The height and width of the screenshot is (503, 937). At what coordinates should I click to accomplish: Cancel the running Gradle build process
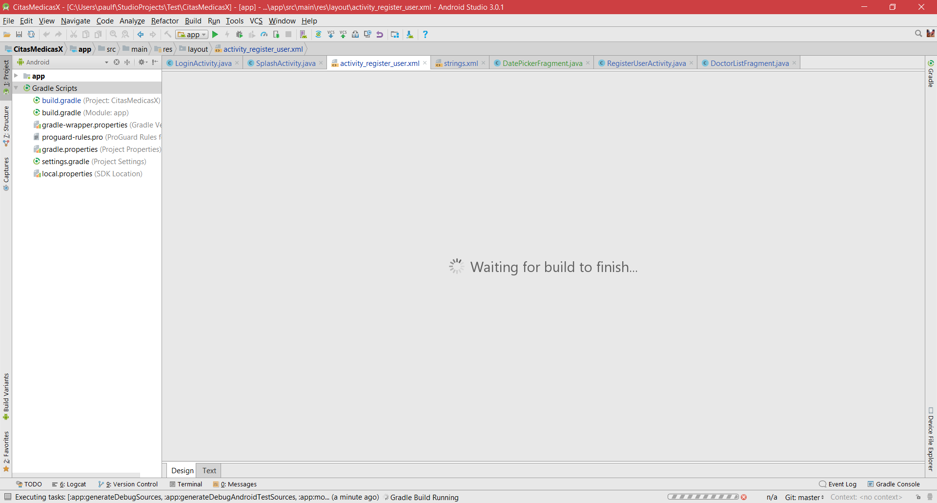pyautogui.click(x=744, y=497)
